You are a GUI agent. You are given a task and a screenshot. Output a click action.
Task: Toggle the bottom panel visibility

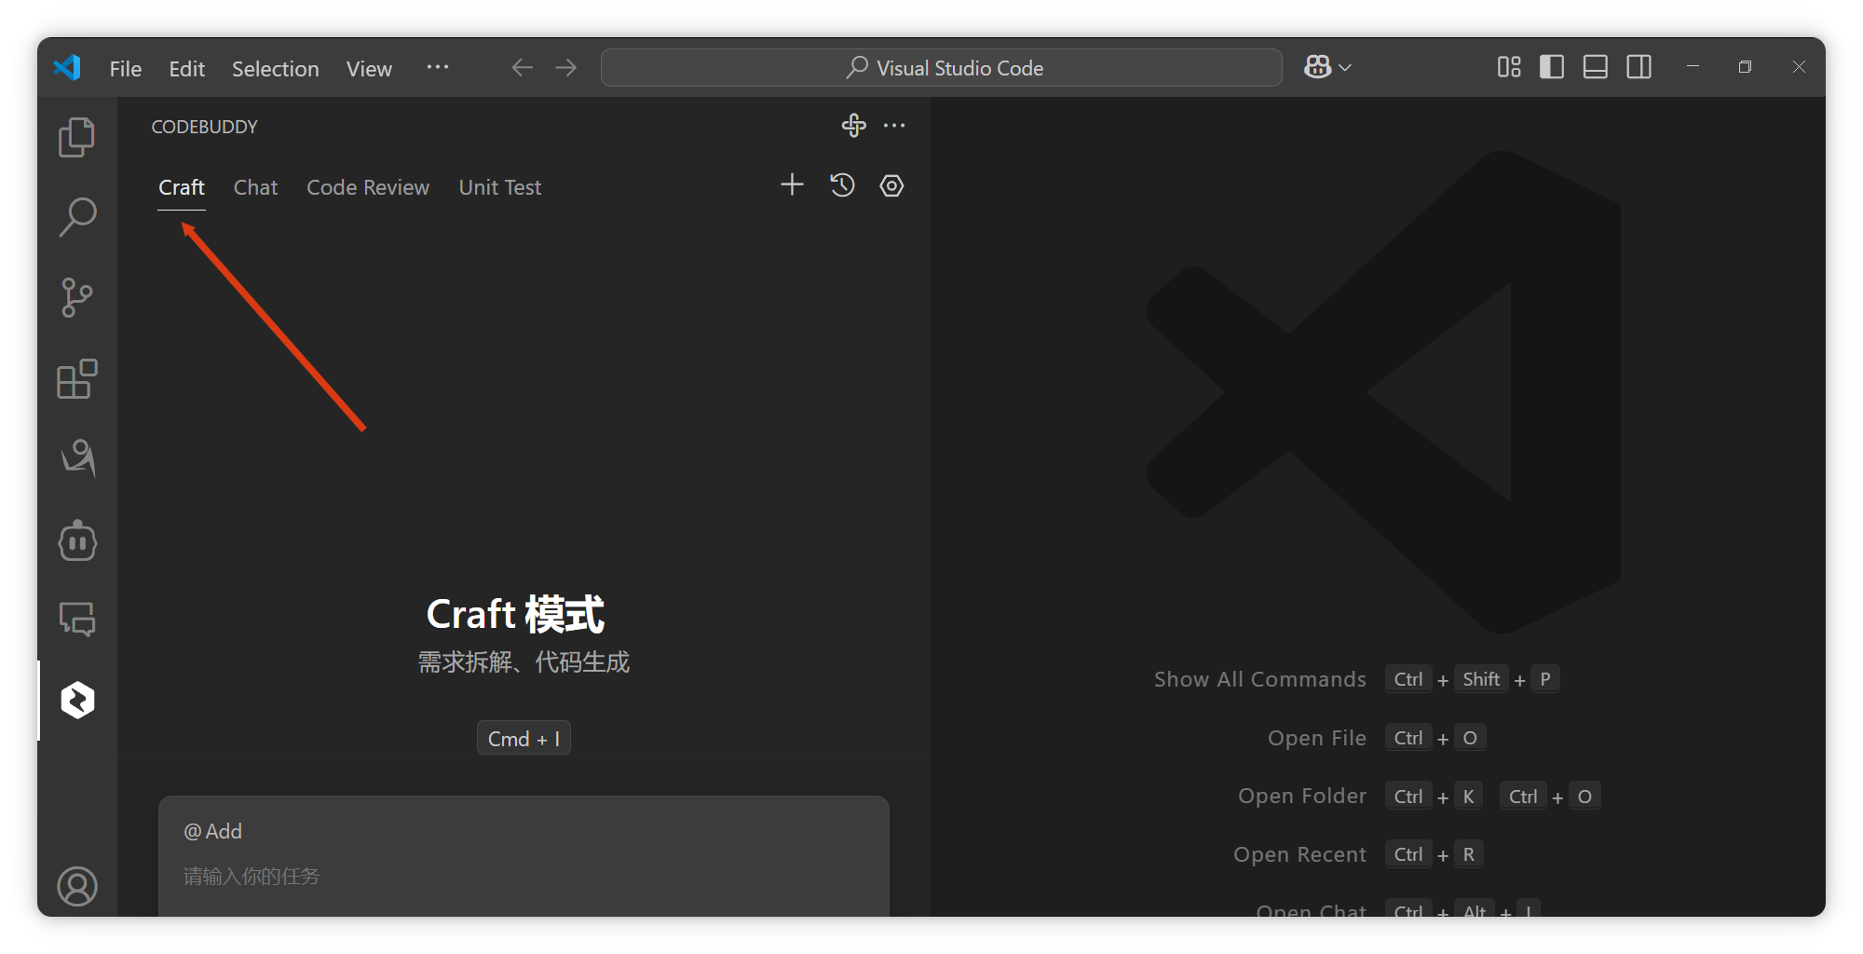[x=1595, y=66]
